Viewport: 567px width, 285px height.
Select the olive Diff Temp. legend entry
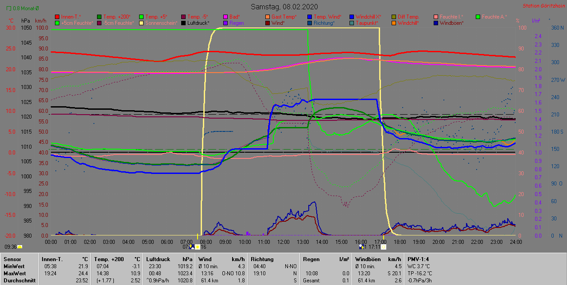point(405,17)
